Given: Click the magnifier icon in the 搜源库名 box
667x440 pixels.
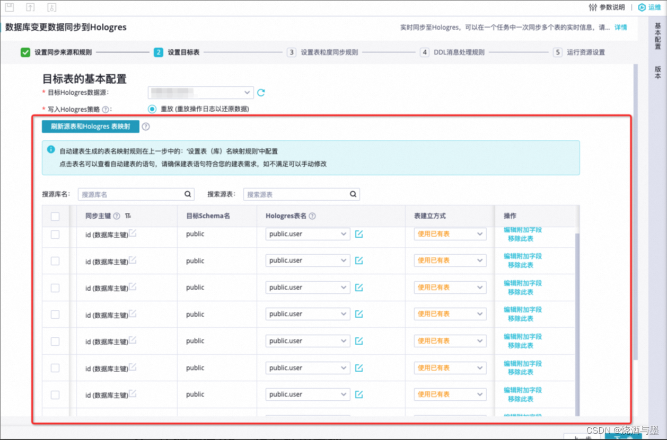Looking at the screenshot, I should (x=188, y=194).
